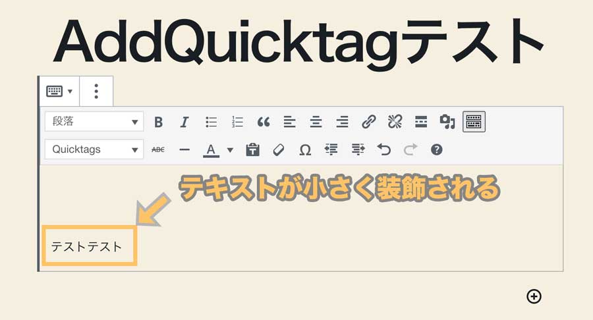Decrease the indent

(331, 149)
